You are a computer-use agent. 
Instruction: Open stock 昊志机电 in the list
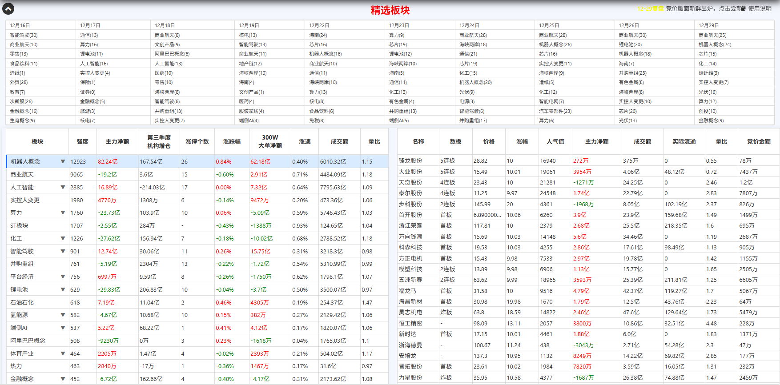point(410,313)
